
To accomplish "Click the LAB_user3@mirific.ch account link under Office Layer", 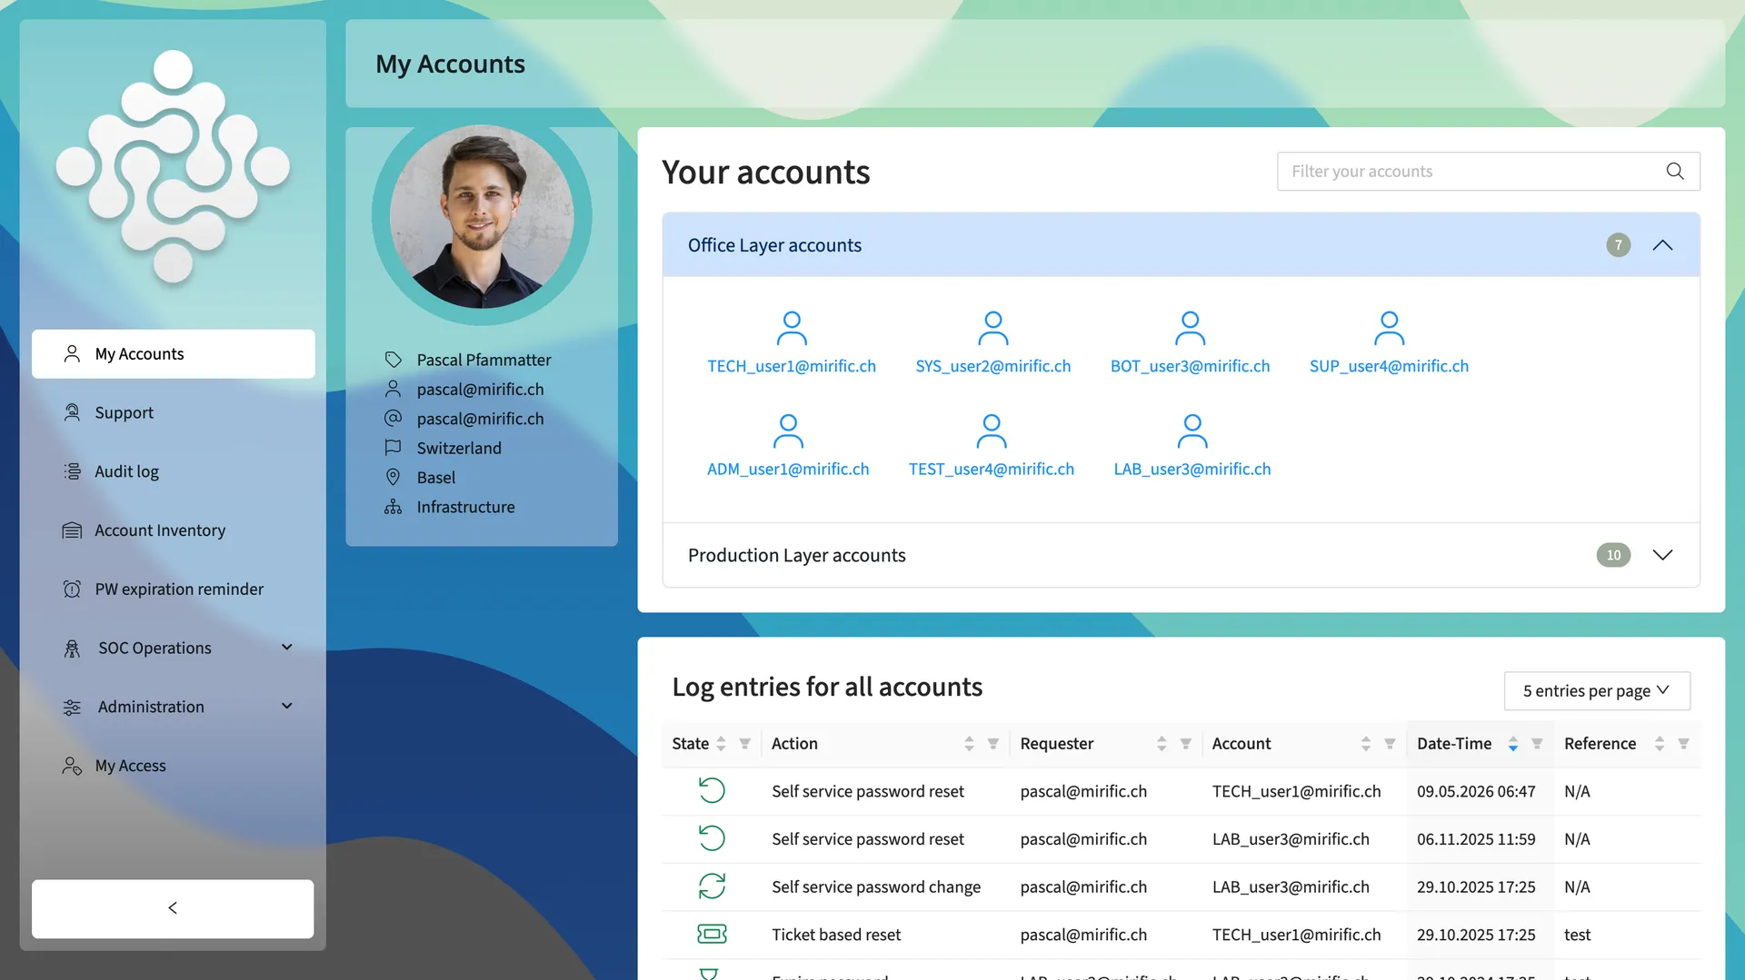I will pos(1192,470).
